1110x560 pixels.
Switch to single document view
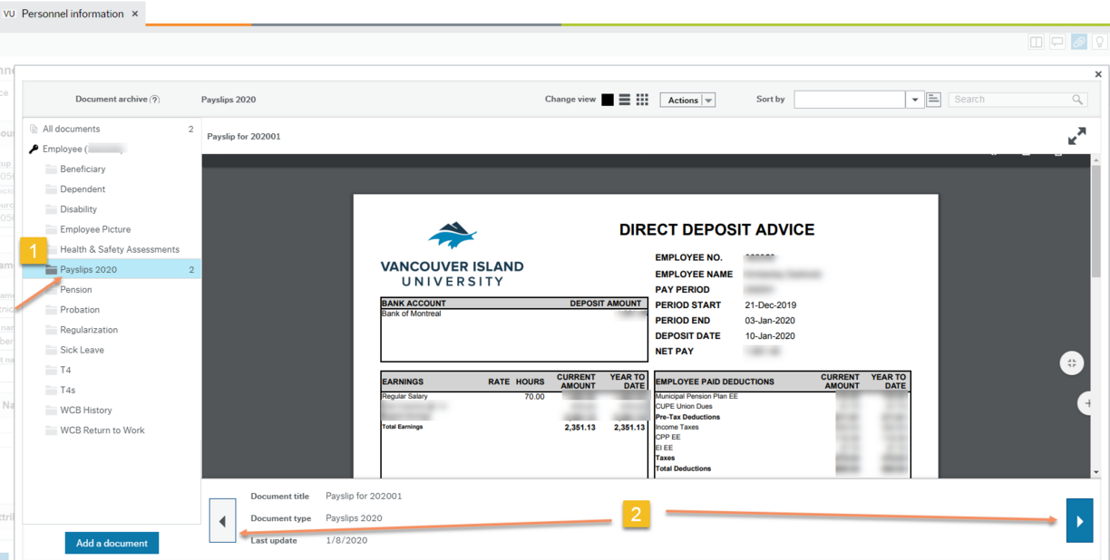point(608,100)
